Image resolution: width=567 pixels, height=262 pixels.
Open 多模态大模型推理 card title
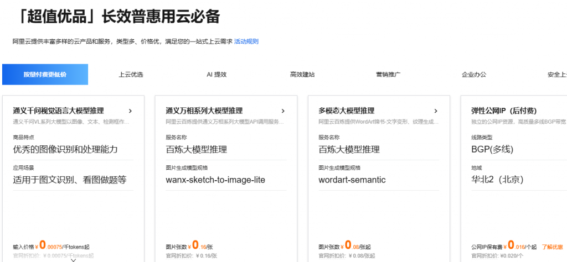click(x=347, y=111)
